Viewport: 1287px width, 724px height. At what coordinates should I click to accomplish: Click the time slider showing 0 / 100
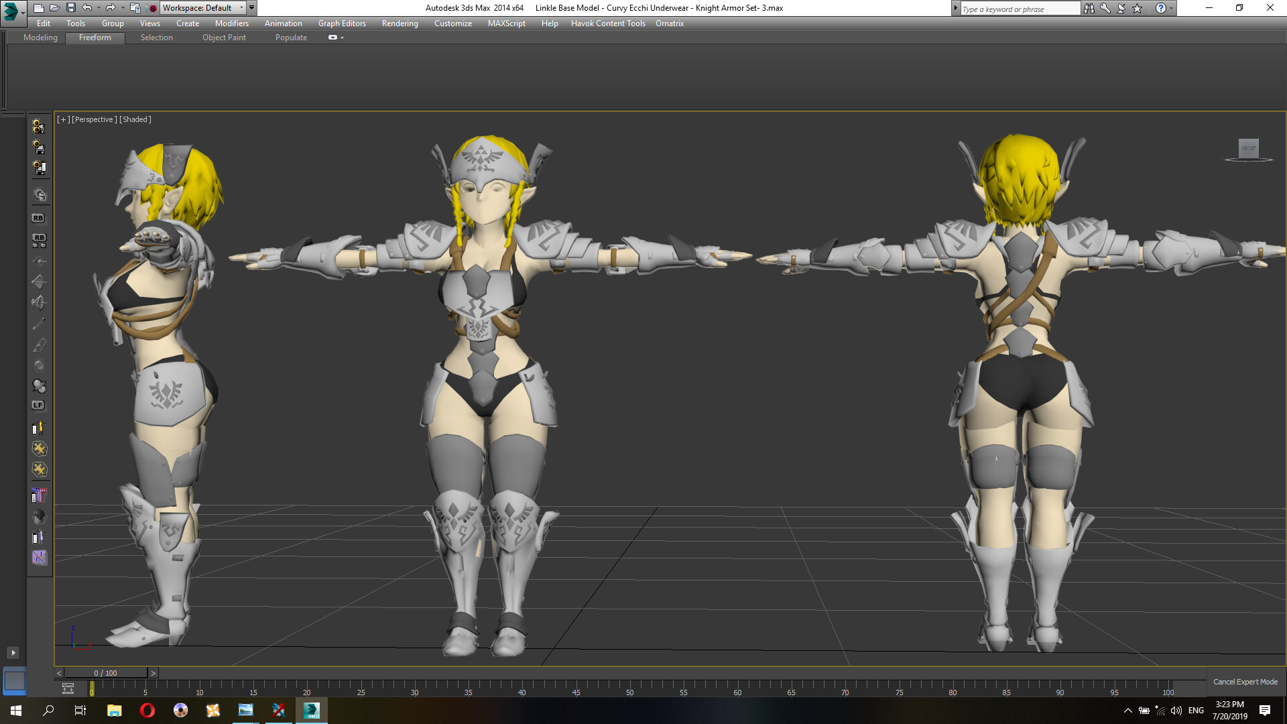tap(105, 673)
